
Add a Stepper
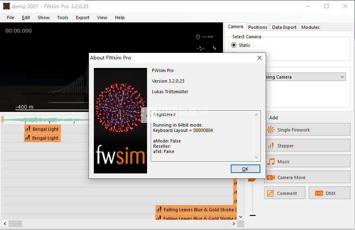tap(307, 146)
